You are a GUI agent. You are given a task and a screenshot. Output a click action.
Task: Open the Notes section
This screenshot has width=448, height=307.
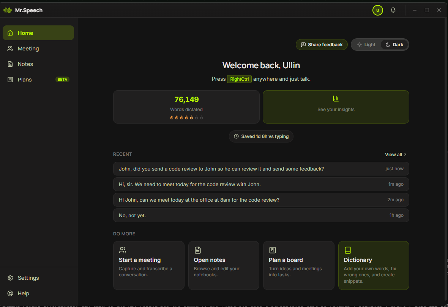pyautogui.click(x=38, y=64)
